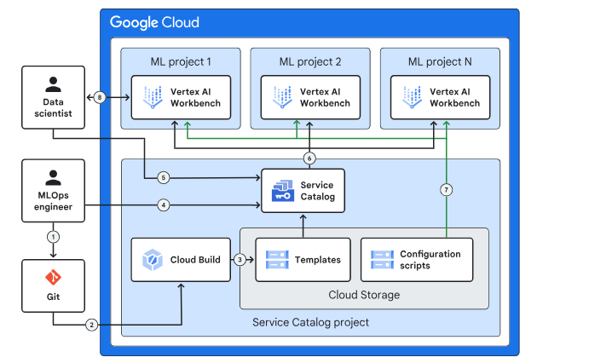Select step marker number 3
Screen dimensions: 589x363
tap(240, 259)
